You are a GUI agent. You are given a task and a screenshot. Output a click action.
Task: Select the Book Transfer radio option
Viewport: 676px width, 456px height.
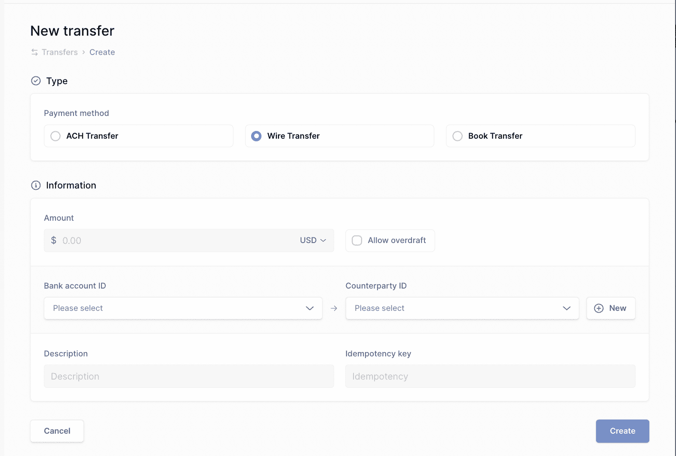(541, 136)
